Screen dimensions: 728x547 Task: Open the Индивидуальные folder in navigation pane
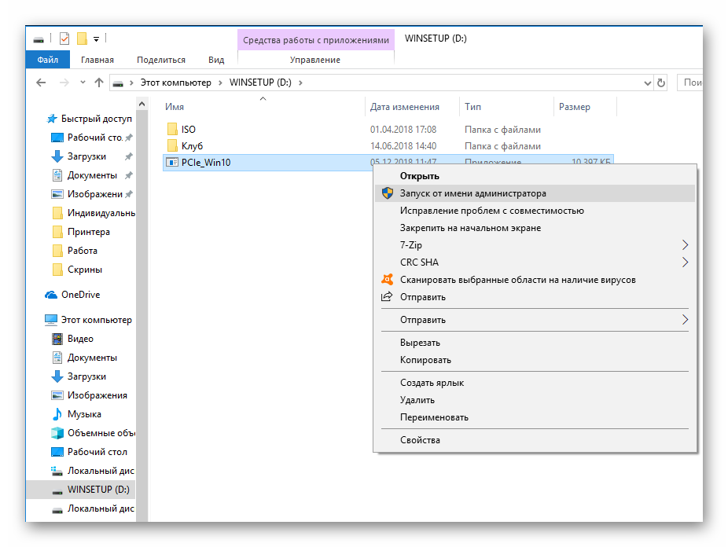[93, 213]
